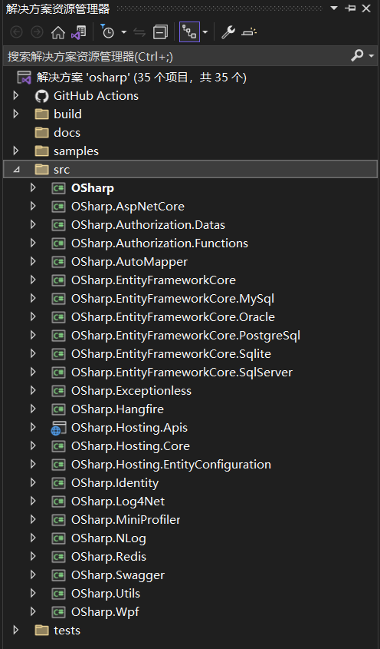The width and height of the screenshot is (380, 649).
Task: Toggle the nested tree view button
Action: point(189,31)
